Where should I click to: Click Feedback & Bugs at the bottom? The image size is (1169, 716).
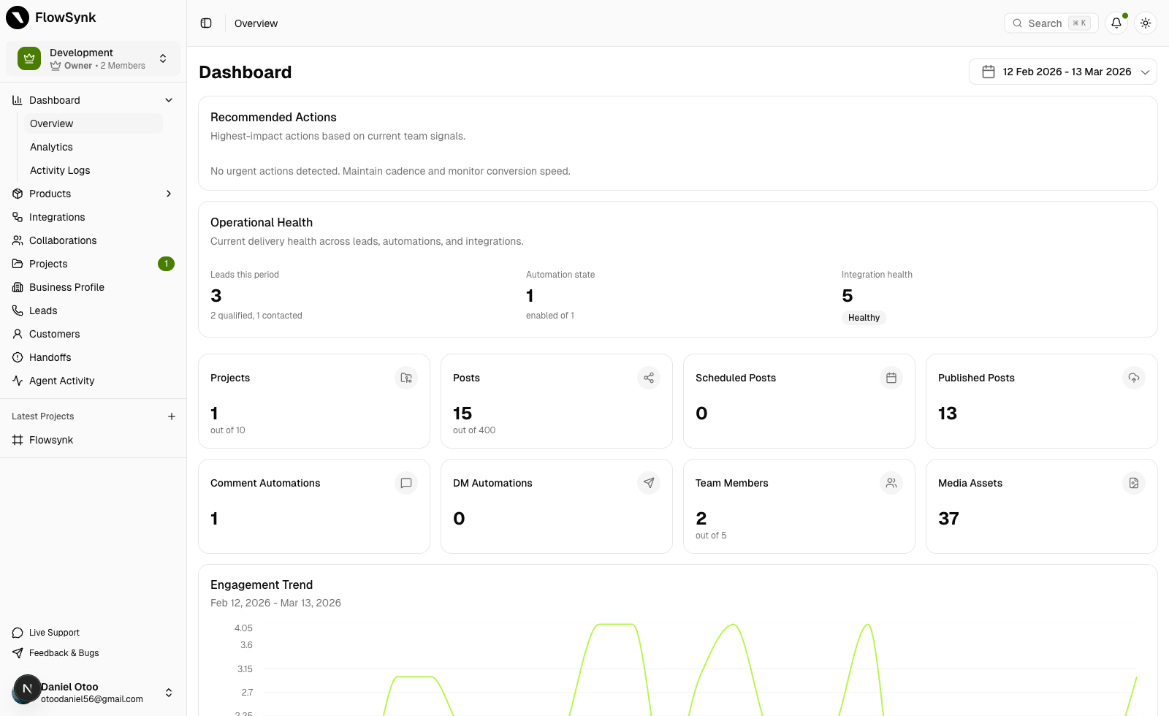click(x=63, y=653)
